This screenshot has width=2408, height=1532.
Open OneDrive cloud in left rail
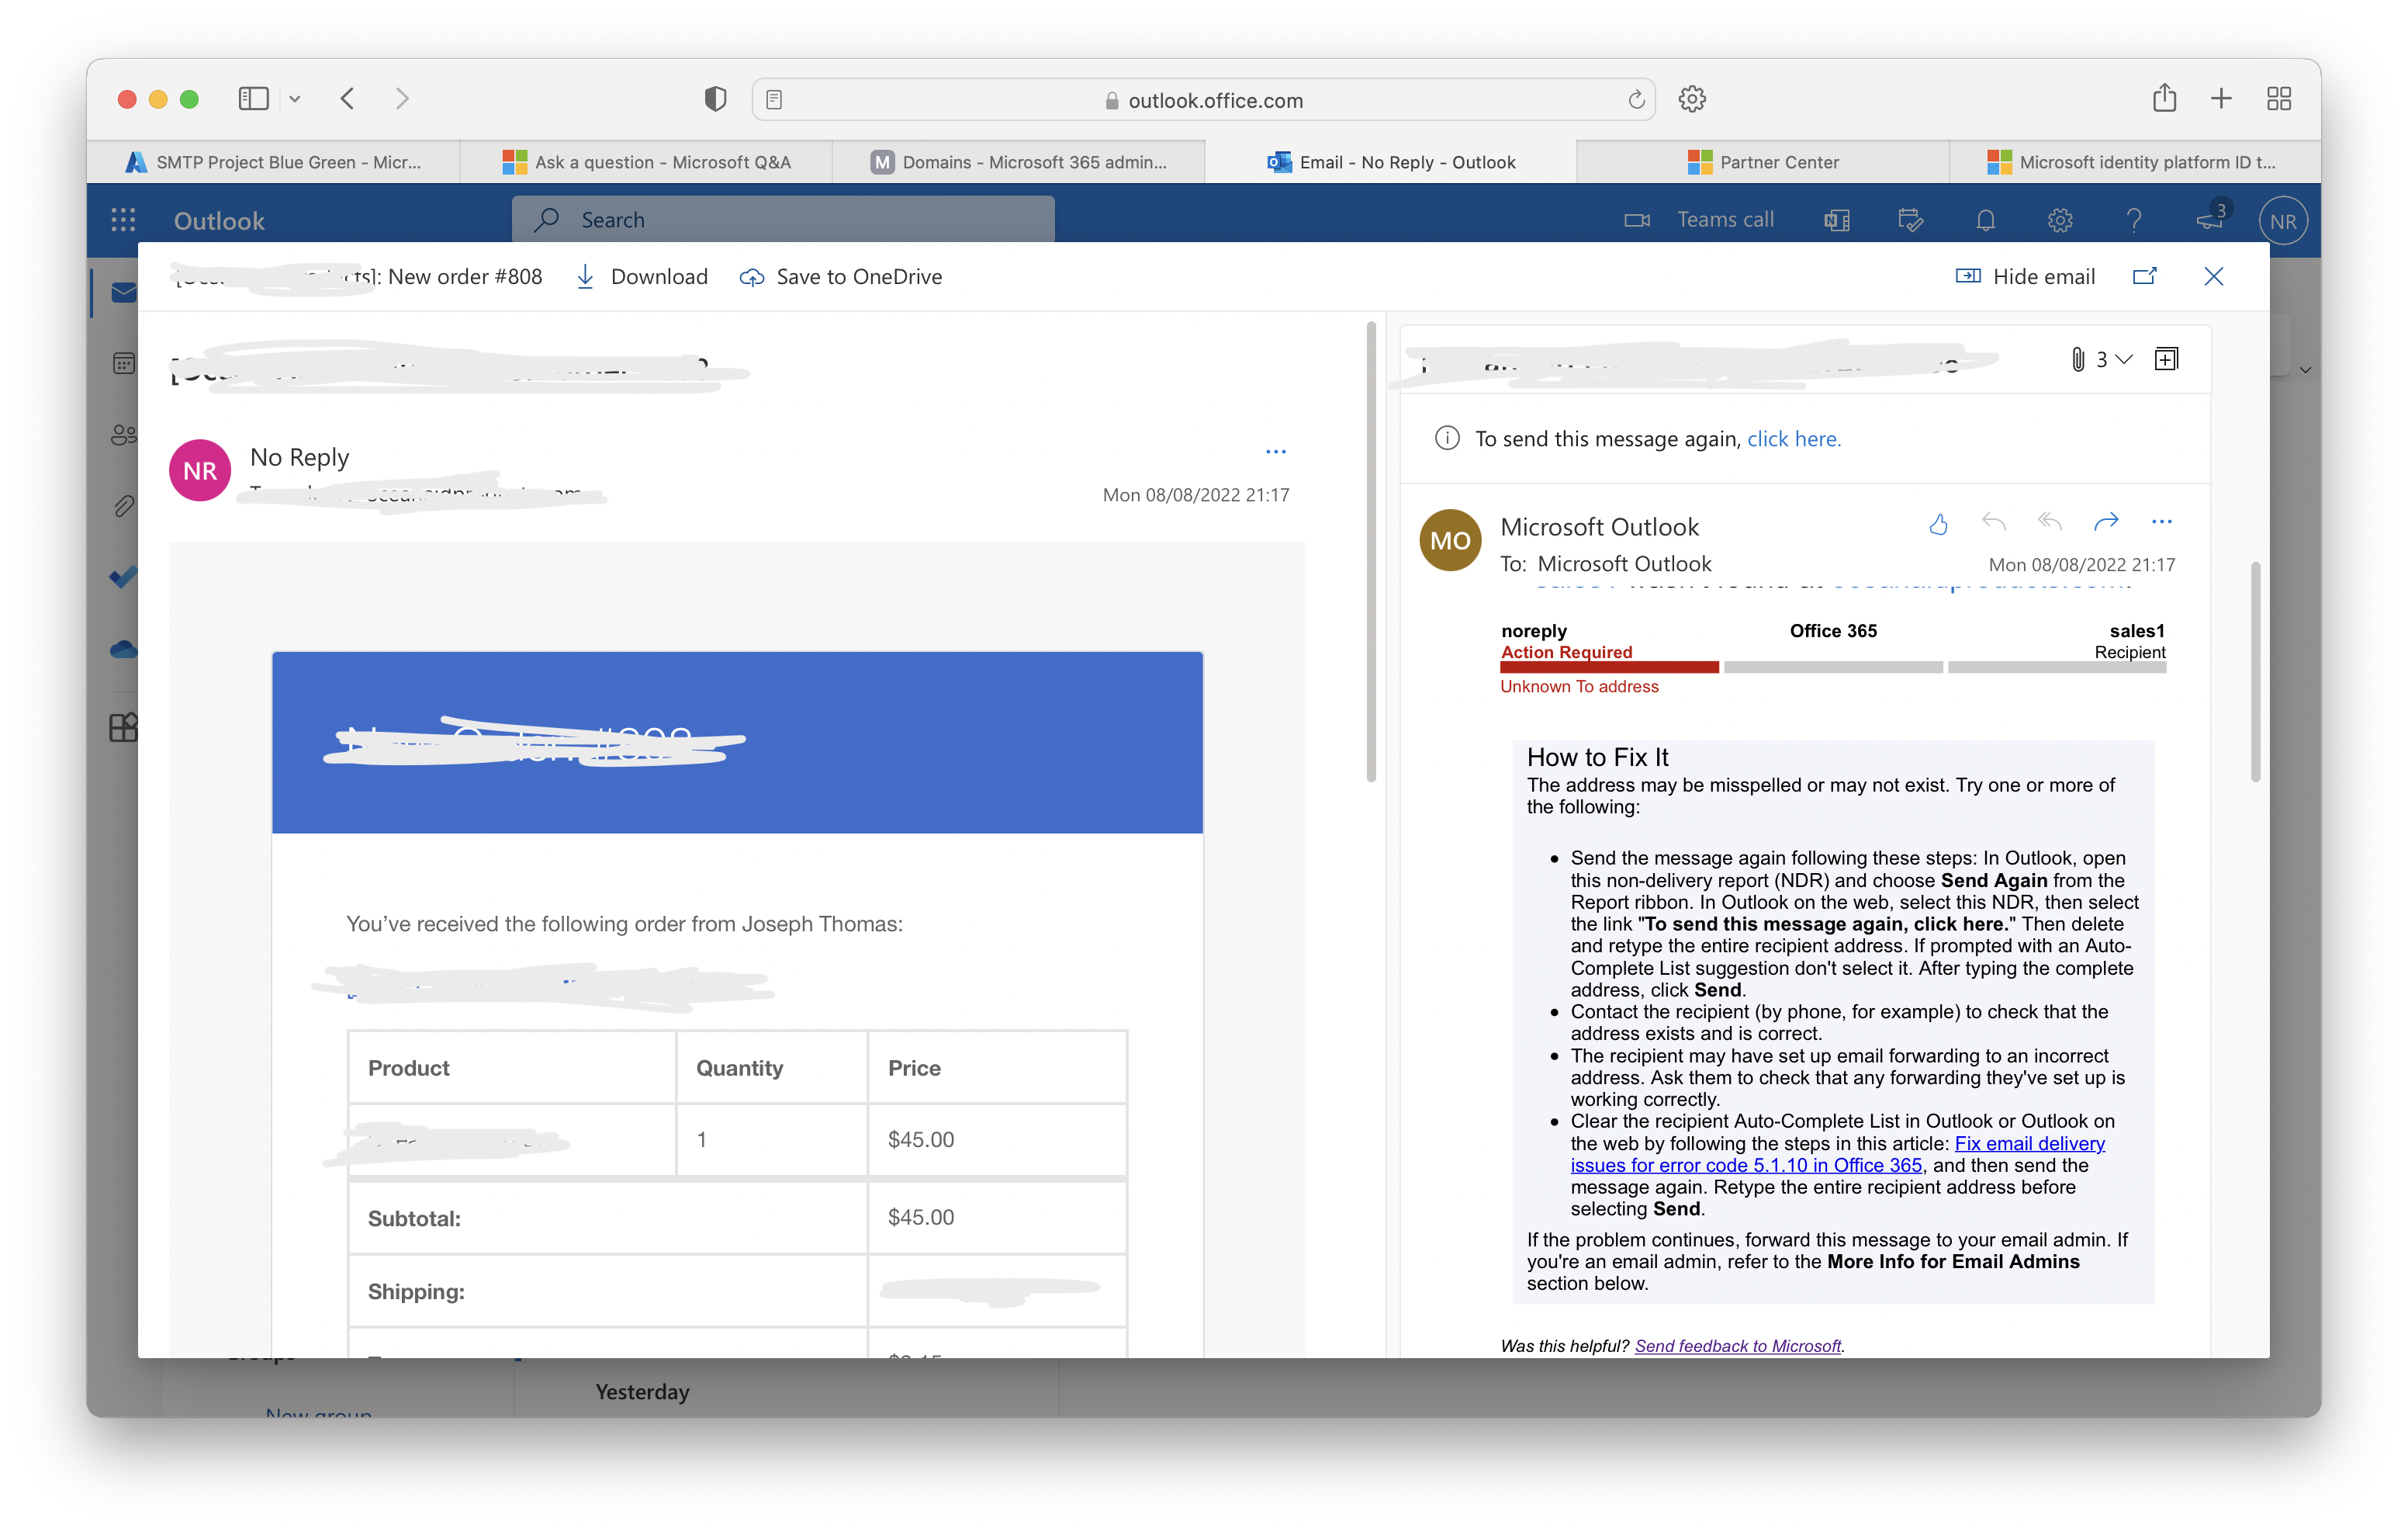pyautogui.click(x=123, y=650)
